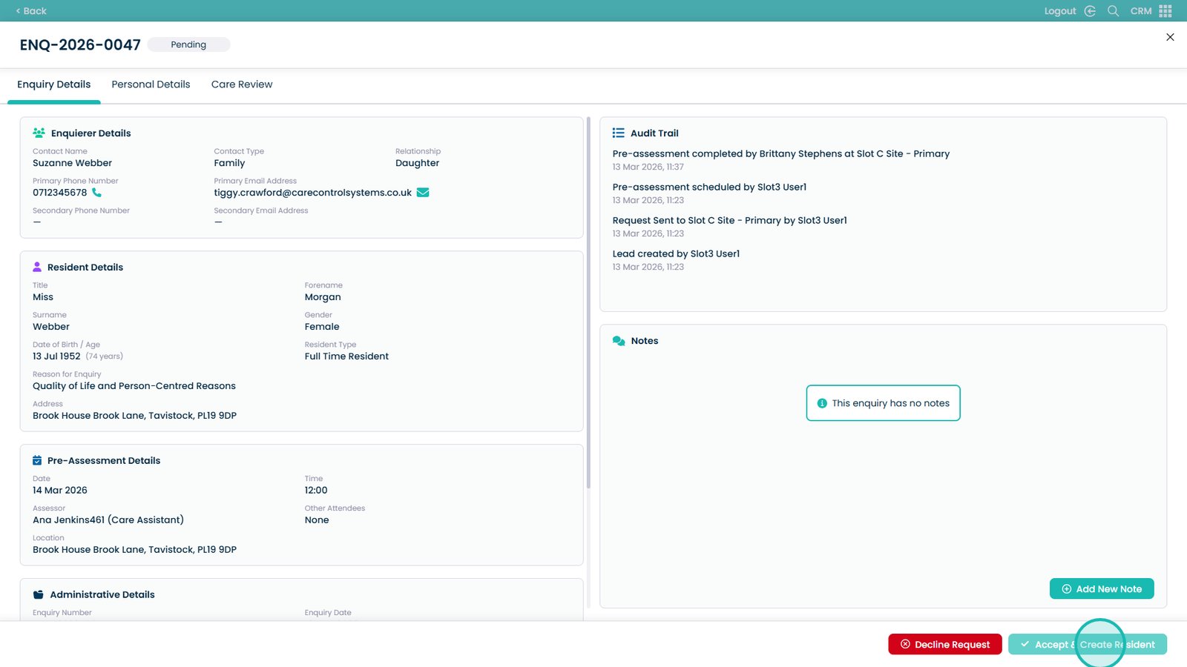This screenshot has width=1187, height=667.
Task: Click the Pending status badge
Action: (x=188, y=44)
